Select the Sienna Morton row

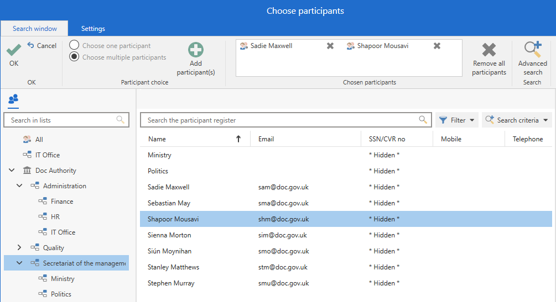(346, 235)
